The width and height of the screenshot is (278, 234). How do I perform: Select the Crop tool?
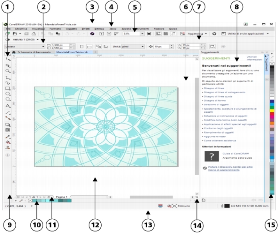pyautogui.click(x=8, y=66)
